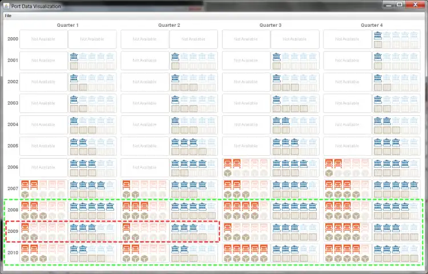
Task: Click the highlighted box icon in 2006 Quarter 3
Action: point(228,173)
